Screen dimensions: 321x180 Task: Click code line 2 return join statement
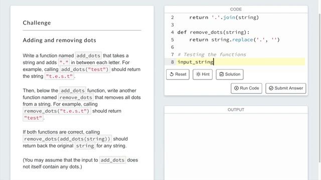coord(224,17)
